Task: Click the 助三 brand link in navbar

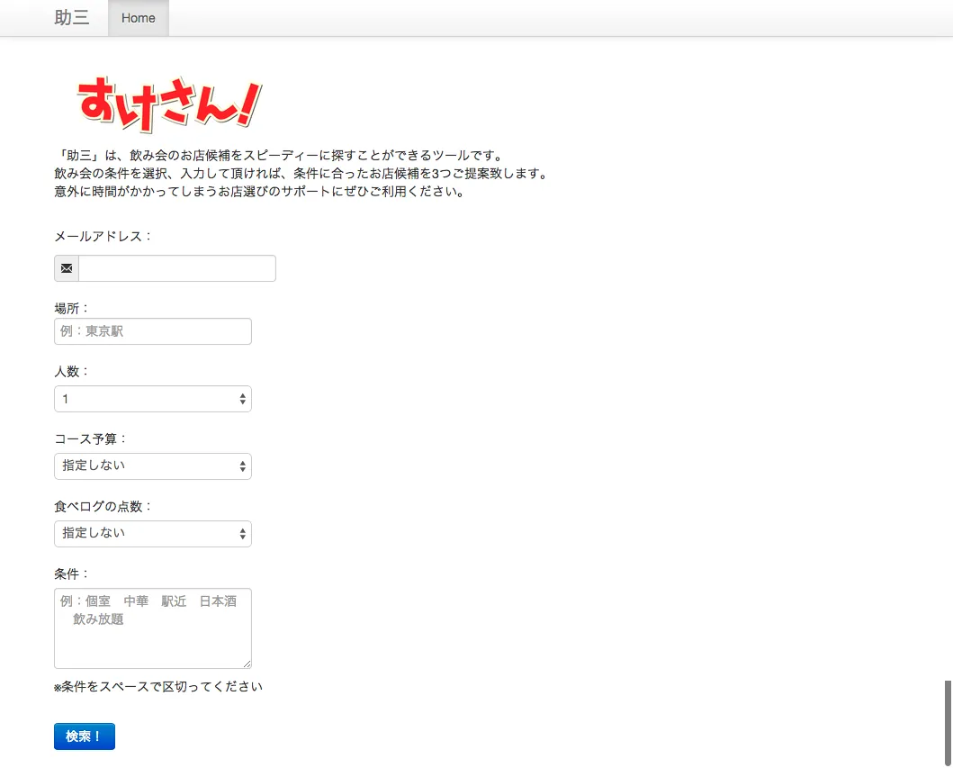Action: pyautogui.click(x=72, y=18)
